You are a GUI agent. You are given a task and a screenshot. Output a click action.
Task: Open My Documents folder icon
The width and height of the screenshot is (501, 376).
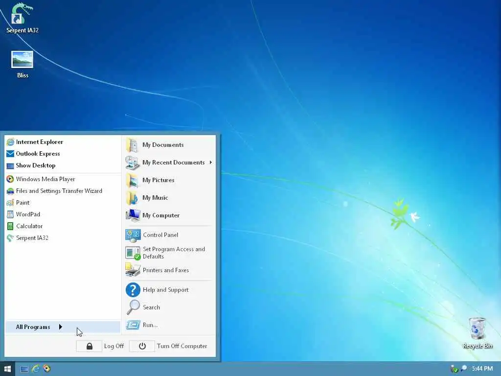(132, 145)
